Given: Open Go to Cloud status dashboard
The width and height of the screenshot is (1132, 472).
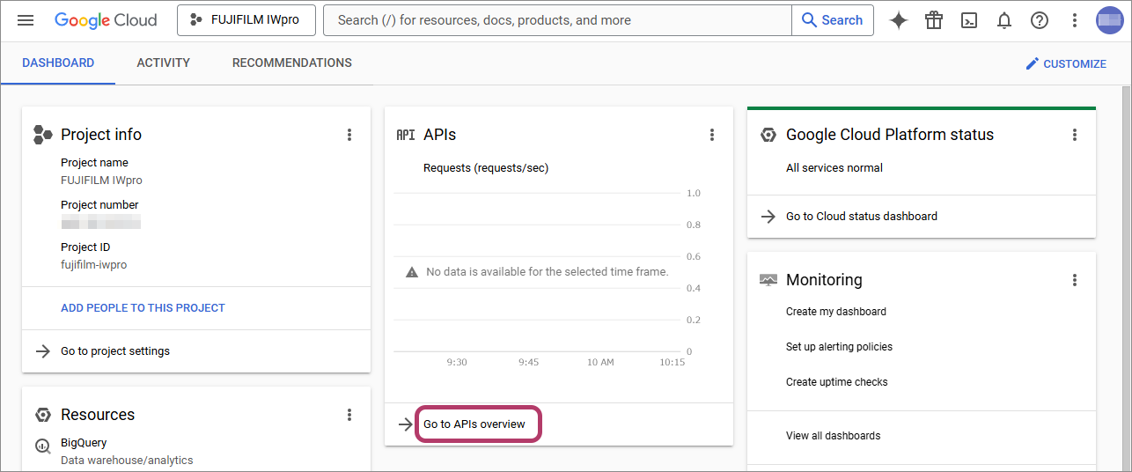Looking at the screenshot, I should pyautogui.click(x=861, y=217).
